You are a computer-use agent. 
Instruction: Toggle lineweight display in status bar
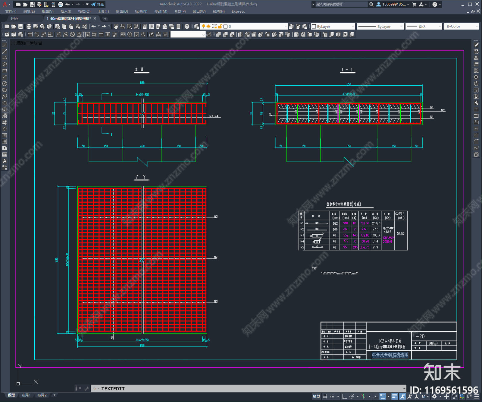pyautogui.click(x=395, y=396)
